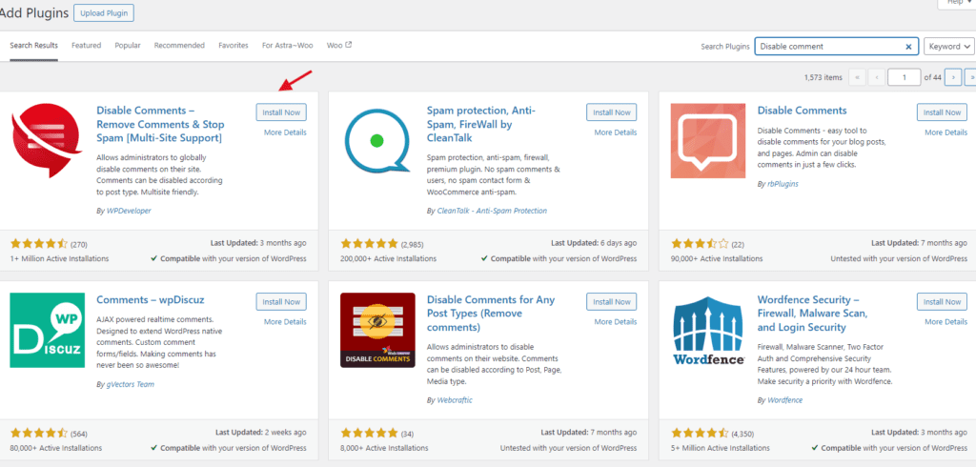Click the CleanTalk blue bubble plugin icon
The image size is (976, 467).
377,141
